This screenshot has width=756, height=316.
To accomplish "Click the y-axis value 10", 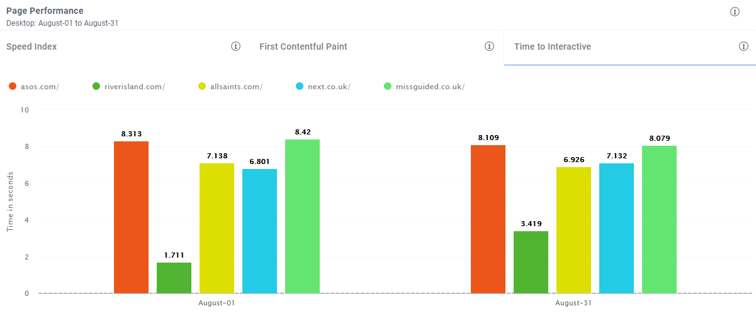I will click(25, 110).
